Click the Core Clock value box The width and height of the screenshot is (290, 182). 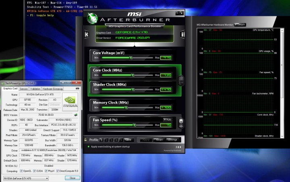point(166,75)
